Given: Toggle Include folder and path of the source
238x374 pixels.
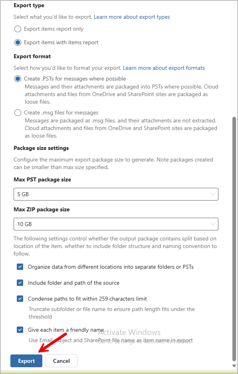Looking at the screenshot, I should (x=20, y=282).
